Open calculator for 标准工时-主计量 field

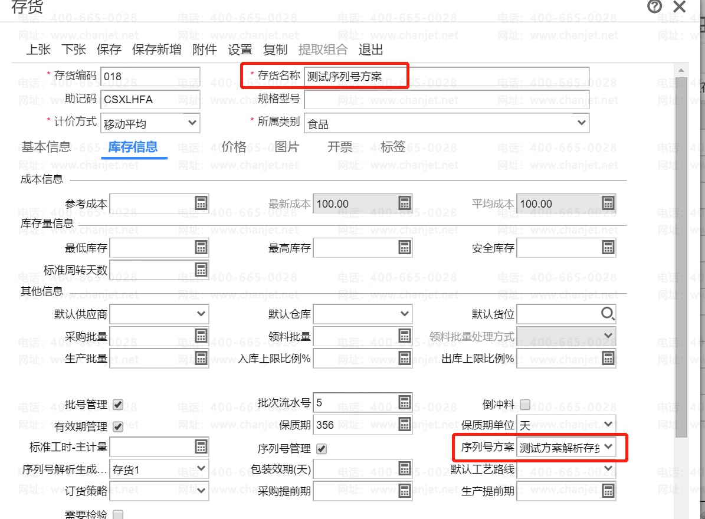(201, 446)
